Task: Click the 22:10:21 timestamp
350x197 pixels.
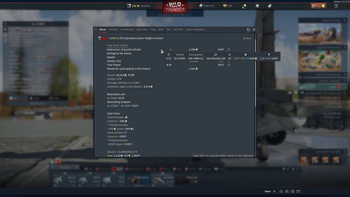Action: tap(247, 39)
